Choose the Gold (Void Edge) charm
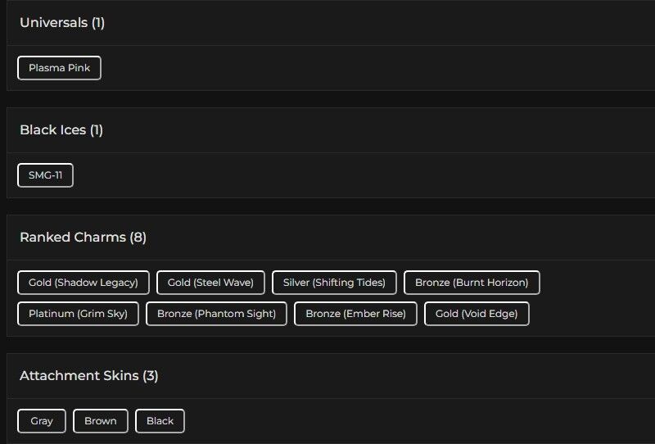The image size is (655, 444). pyautogui.click(x=477, y=314)
